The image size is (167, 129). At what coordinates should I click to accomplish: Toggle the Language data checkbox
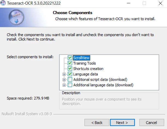(x=70, y=74)
